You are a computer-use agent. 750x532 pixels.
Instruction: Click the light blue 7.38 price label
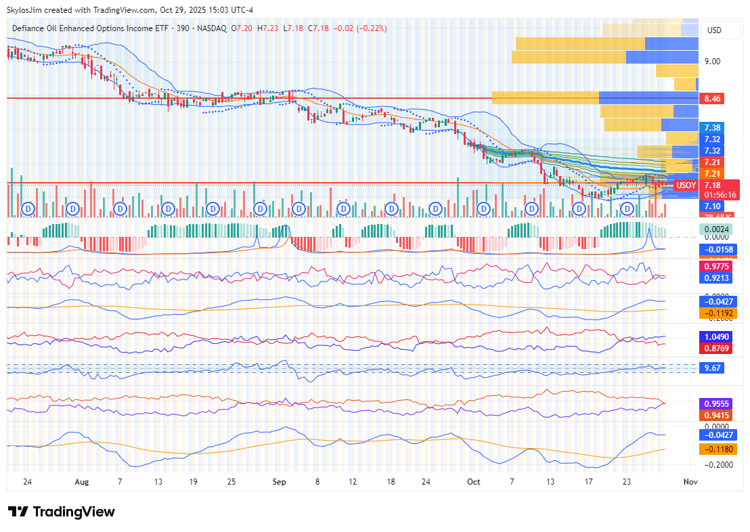[712, 127]
